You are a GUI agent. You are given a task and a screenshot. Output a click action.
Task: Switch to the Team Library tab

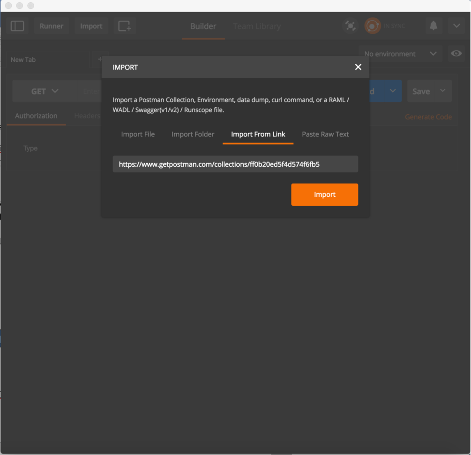click(x=257, y=26)
